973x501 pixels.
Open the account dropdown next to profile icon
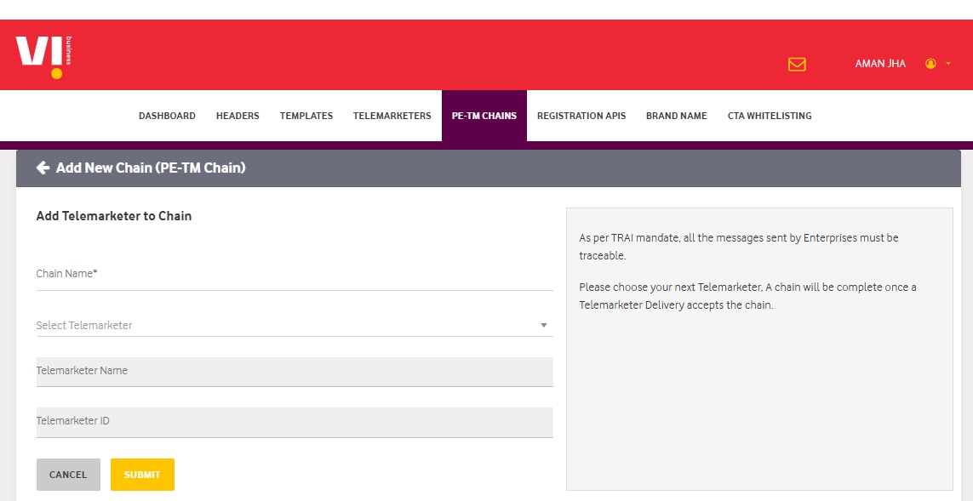point(949,63)
